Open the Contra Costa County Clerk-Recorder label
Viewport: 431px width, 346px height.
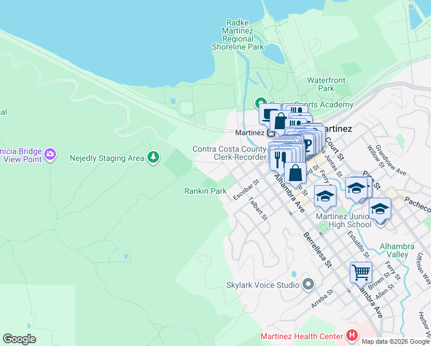click(x=229, y=153)
